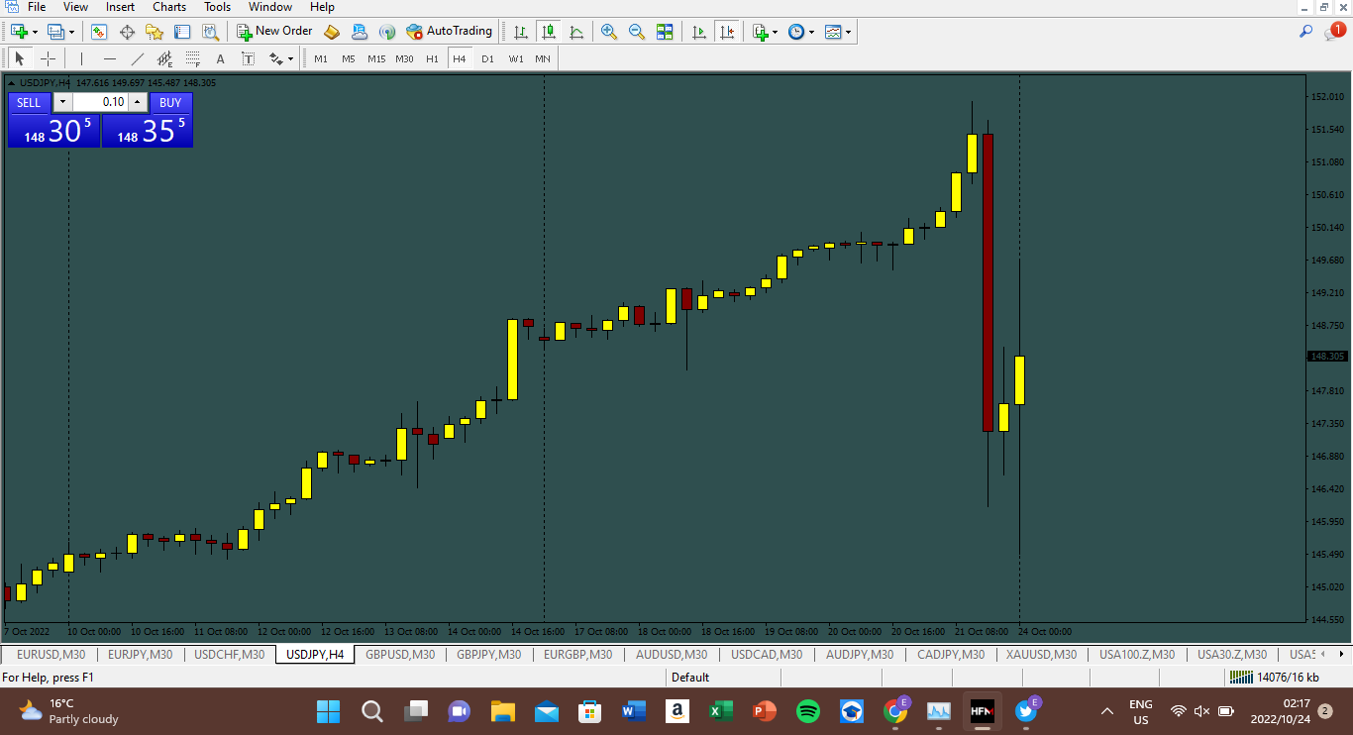1353x735 pixels.
Task: Zoom in on the chart
Action: coord(609,32)
